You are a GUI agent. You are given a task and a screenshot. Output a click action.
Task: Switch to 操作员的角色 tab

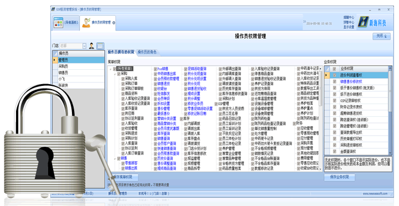coord(147,52)
